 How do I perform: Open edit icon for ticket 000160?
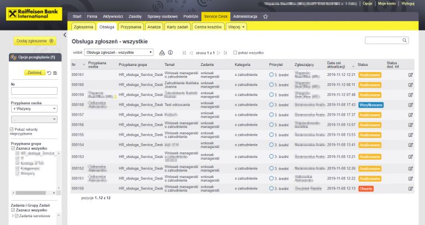point(411,85)
